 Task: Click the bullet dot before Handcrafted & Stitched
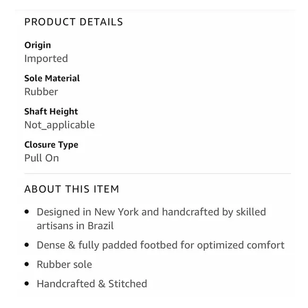click(27, 284)
